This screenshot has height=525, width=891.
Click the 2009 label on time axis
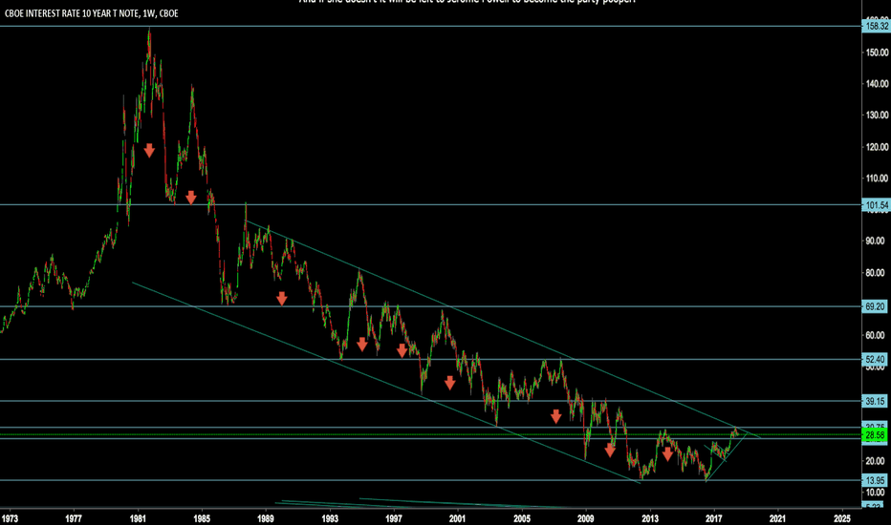(x=586, y=518)
